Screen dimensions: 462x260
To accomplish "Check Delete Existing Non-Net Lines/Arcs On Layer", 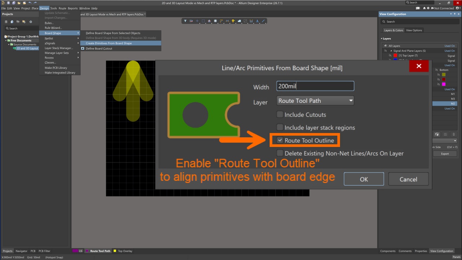I will tap(280, 153).
